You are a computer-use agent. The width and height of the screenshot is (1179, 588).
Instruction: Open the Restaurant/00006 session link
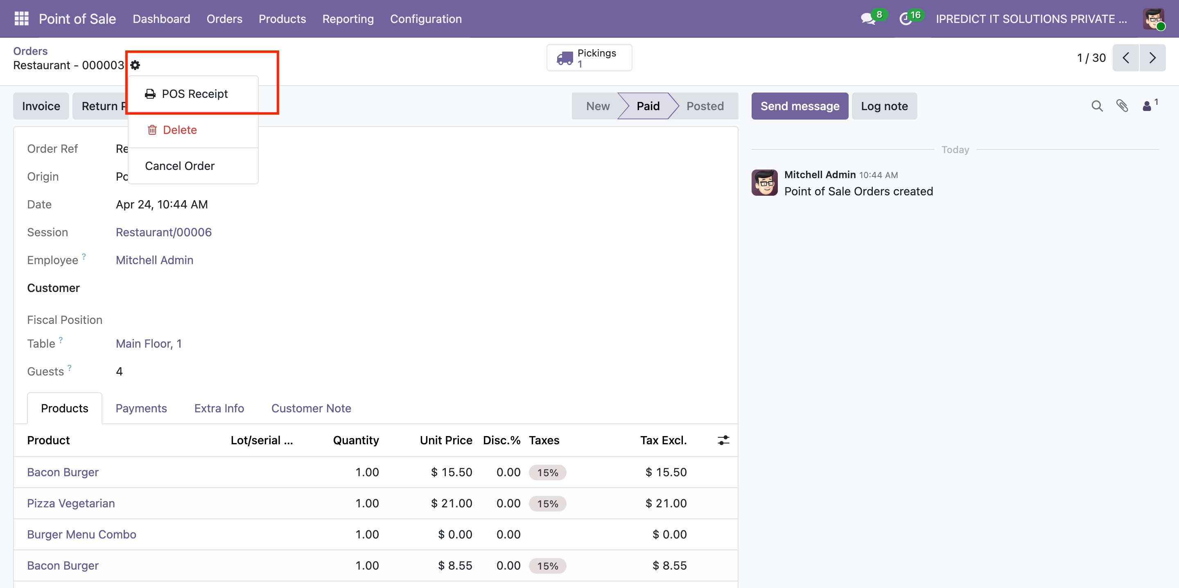163,232
